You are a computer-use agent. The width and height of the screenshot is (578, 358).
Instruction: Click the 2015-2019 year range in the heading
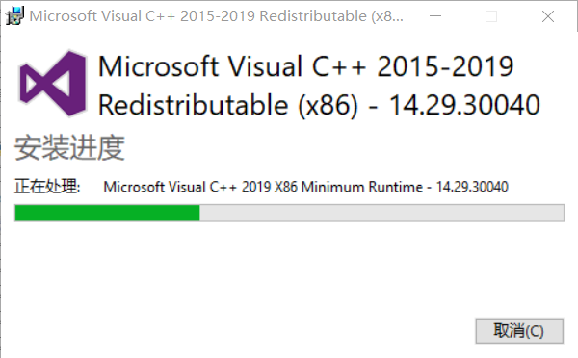click(445, 66)
